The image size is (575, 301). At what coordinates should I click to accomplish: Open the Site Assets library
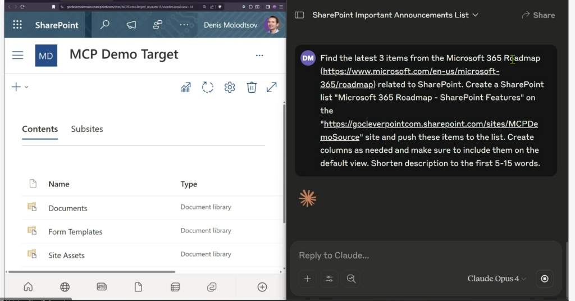click(66, 255)
